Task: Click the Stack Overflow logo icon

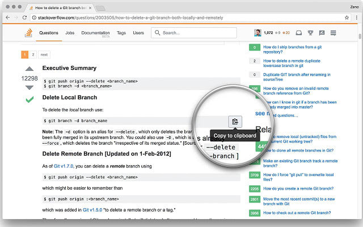Action: pos(28,33)
